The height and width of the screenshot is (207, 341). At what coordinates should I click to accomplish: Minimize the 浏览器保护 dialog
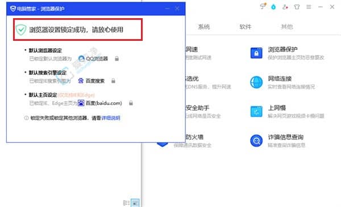pyautogui.click(x=167, y=9)
